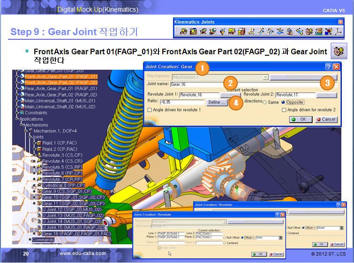The height and width of the screenshot is (263, 354).
Task: Open the Mechanism dropdown in Gear dialog
Action: tap(265, 77)
